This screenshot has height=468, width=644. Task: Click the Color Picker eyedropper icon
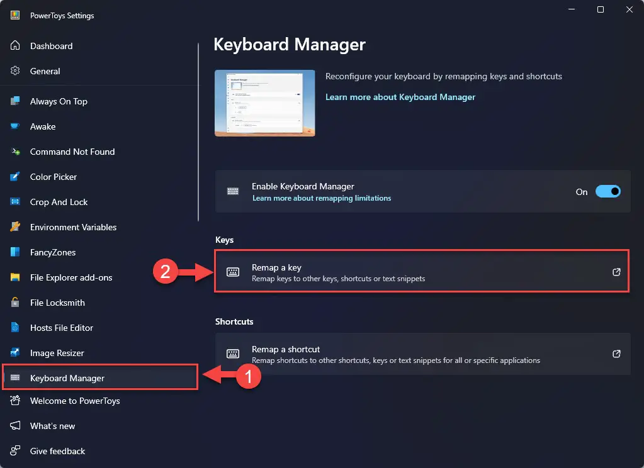click(x=15, y=177)
